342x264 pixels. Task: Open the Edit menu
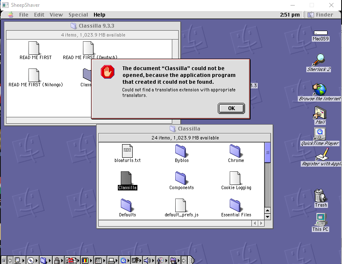39,14
